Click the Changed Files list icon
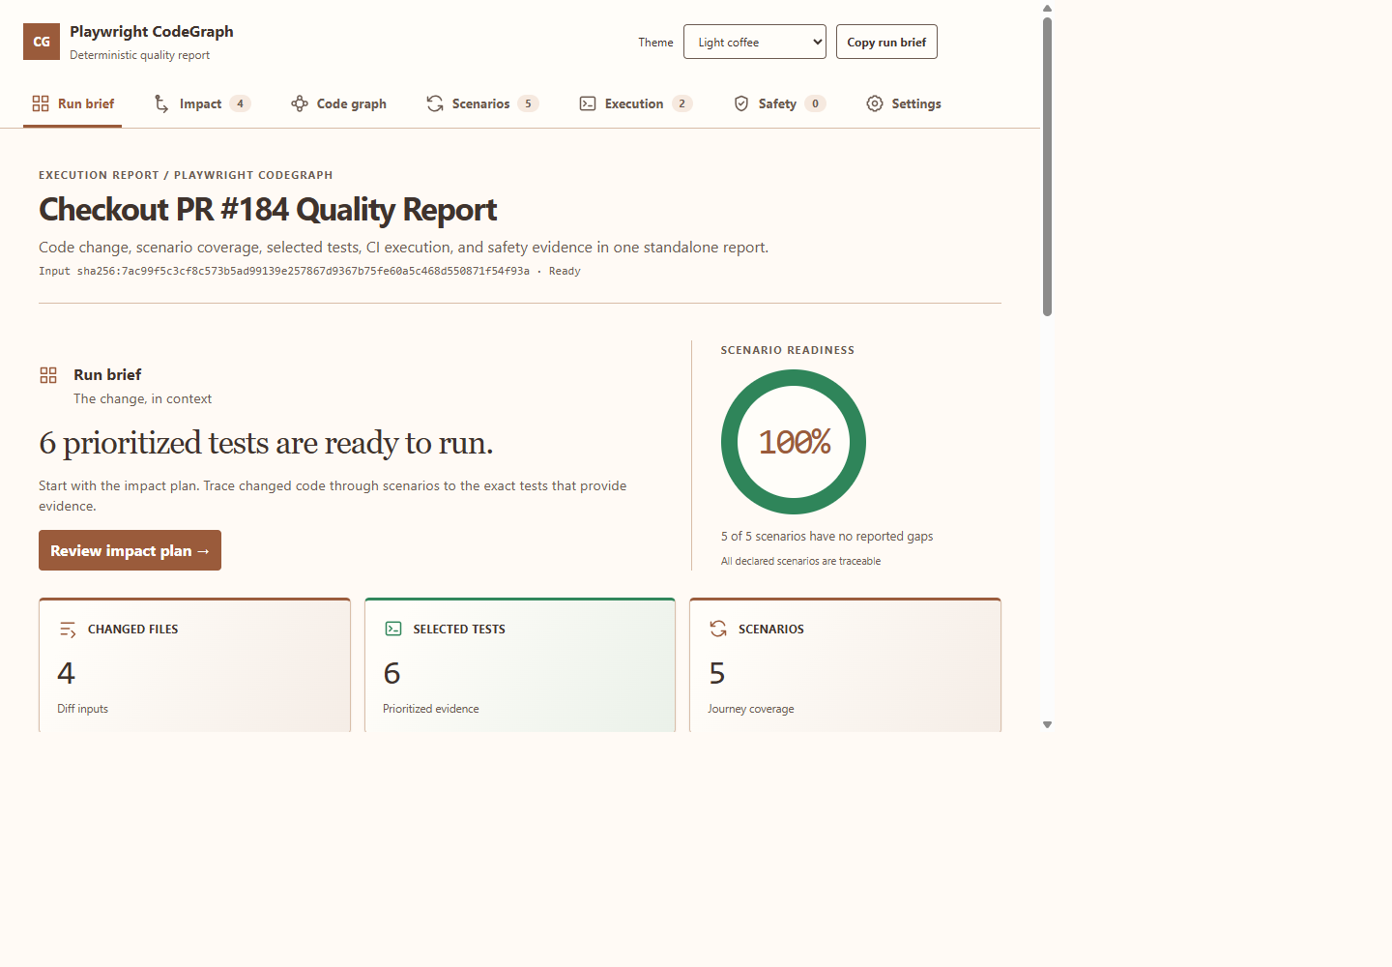Screen dimensions: 1392x967 coord(68,630)
